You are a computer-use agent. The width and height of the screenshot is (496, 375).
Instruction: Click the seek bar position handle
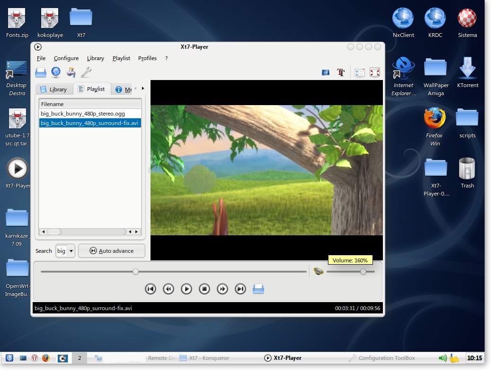pyautogui.click(x=136, y=271)
